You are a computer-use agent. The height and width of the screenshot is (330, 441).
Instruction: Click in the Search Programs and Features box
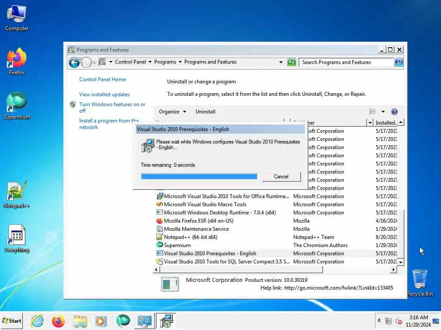click(346, 62)
